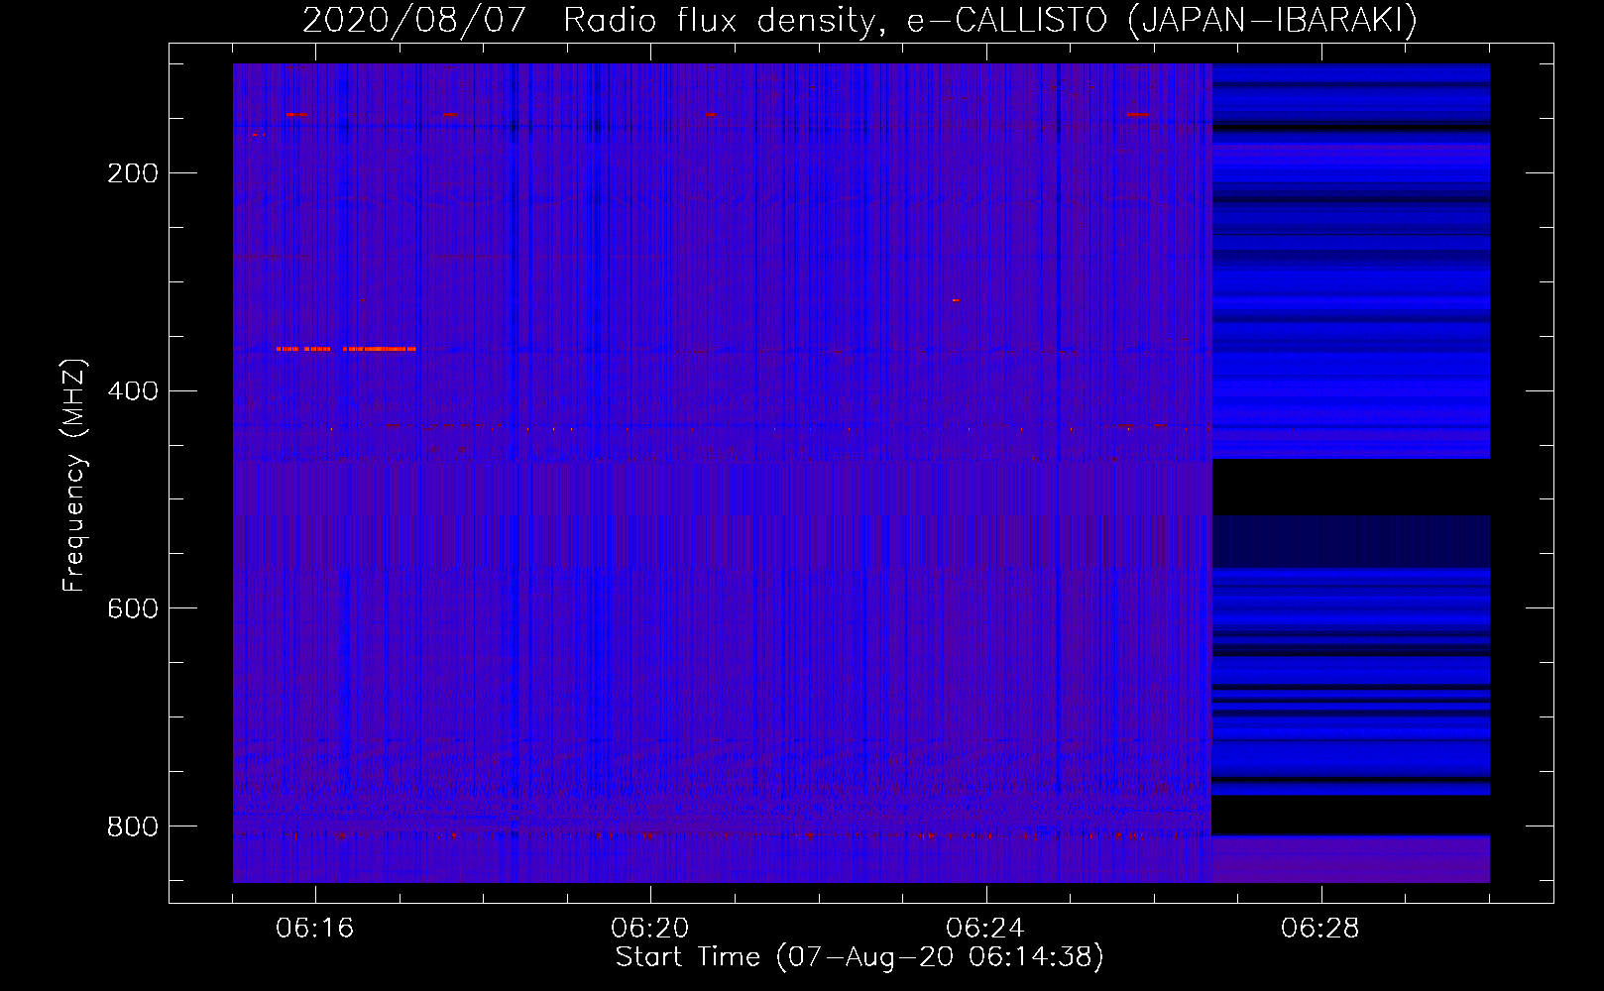Click the 800 frequency tick label
Screen dimensions: 1604x991
133,826
